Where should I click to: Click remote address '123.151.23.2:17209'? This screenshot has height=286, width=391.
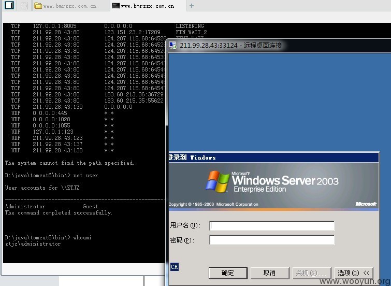coord(132,32)
